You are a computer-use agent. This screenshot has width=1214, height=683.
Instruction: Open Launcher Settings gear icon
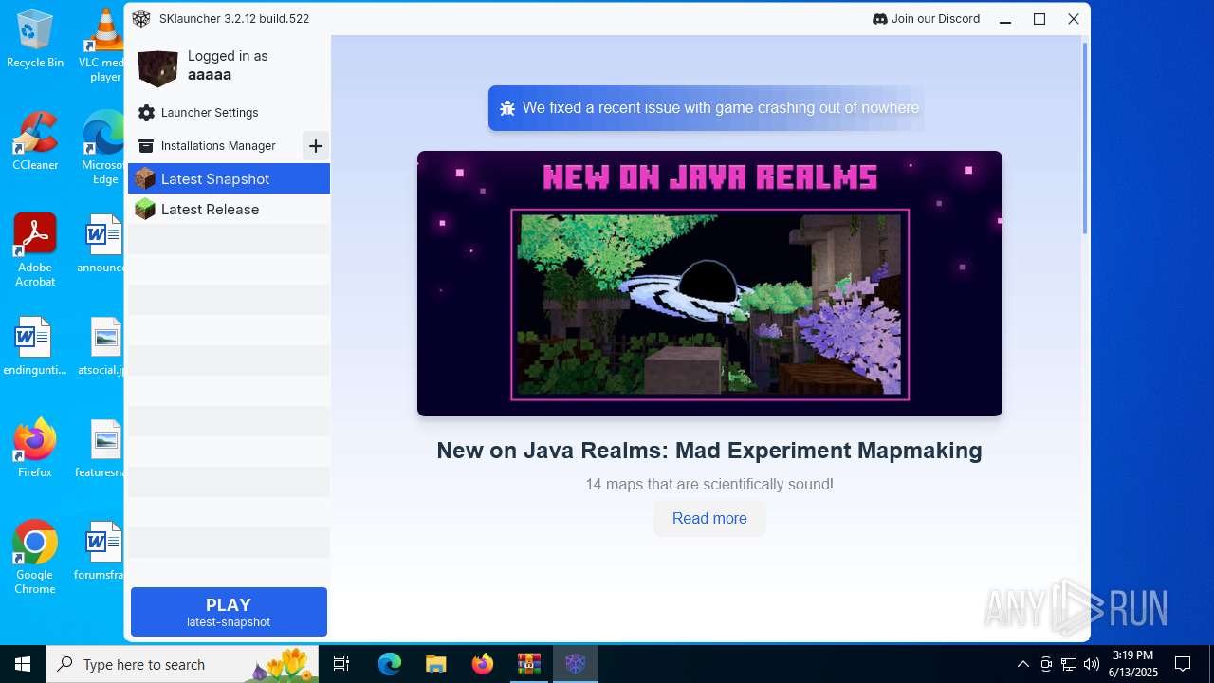[146, 113]
